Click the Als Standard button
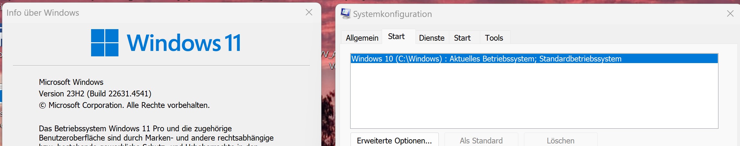The height and width of the screenshot is (146, 740). (x=481, y=140)
